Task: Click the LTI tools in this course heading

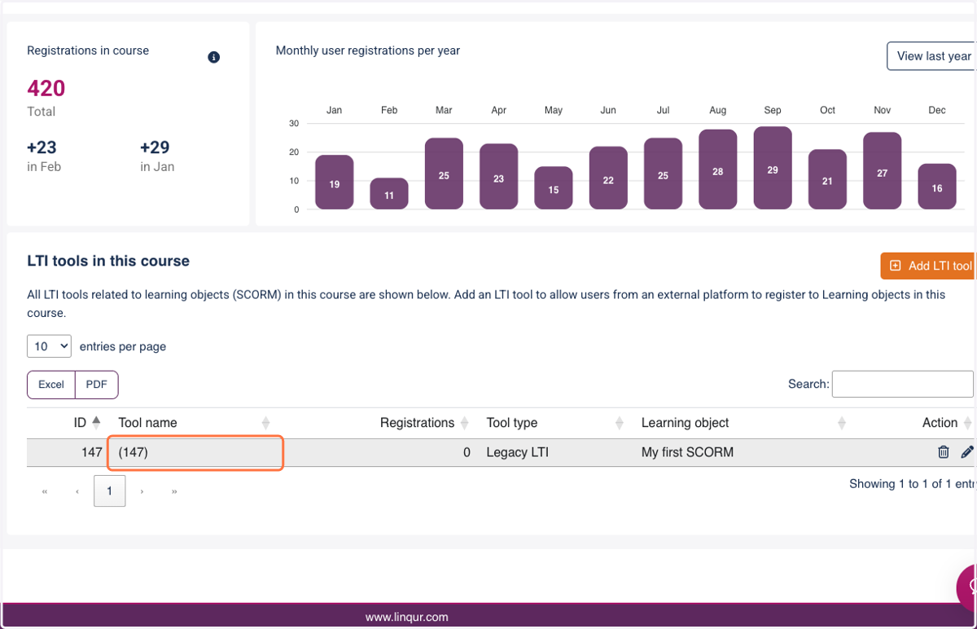Action: [x=108, y=261]
